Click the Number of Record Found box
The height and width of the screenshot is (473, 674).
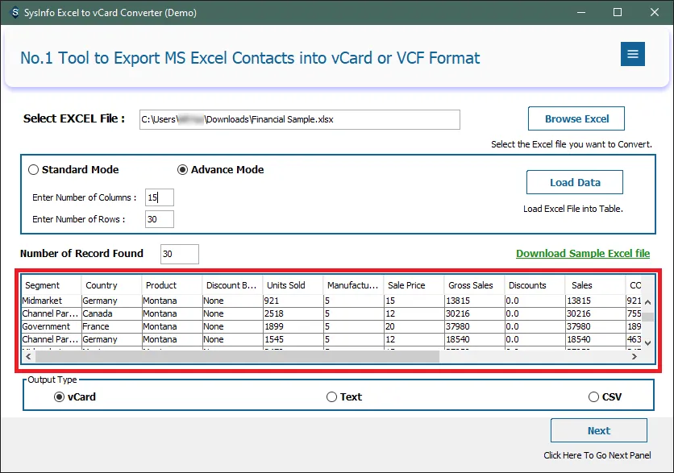tap(180, 254)
